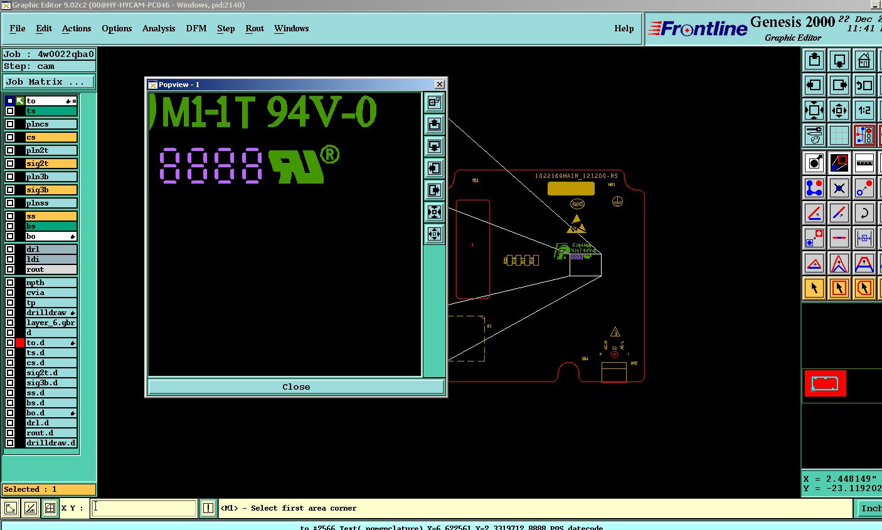Toggle the checkbox for layer drilldraw.d

(10, 443)
